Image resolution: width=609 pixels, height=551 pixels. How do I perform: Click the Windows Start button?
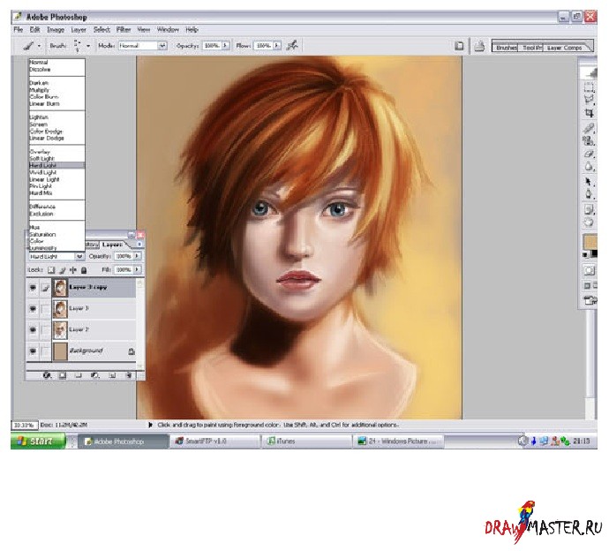tap(38, 442)
